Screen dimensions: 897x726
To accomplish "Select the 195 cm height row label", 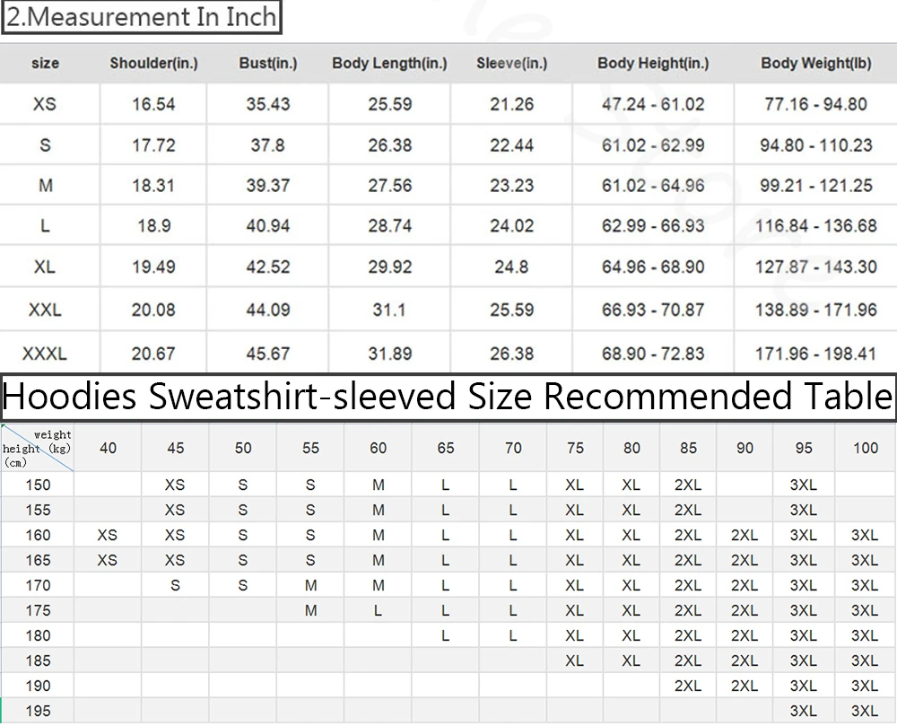I will point(38,711).
